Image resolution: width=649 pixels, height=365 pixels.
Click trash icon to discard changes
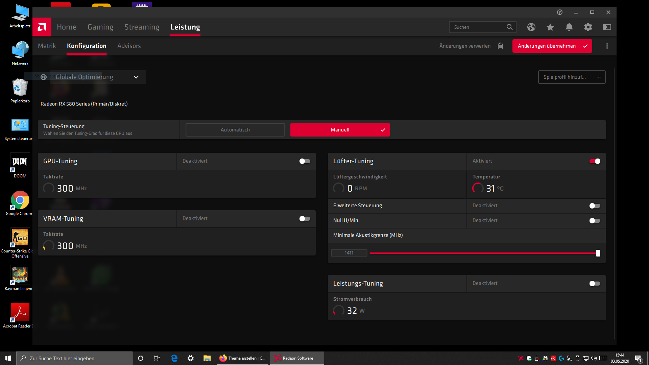pos(500,46)
